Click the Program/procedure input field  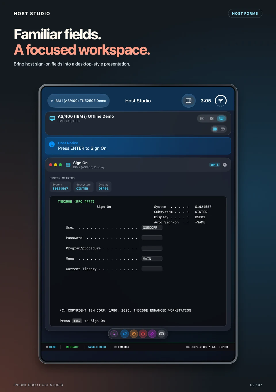tap(152, 248)
